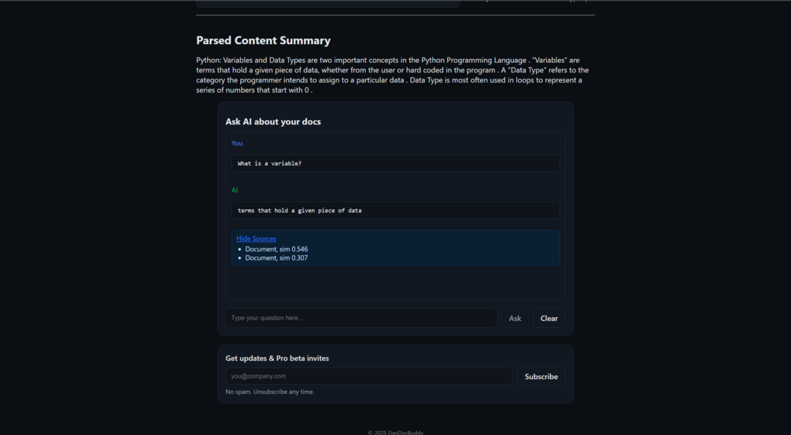The height and width of the screenshot is (435, 791).
Task: Click the 'Parsed Content Summary' heading
Action: click(264, 40)
